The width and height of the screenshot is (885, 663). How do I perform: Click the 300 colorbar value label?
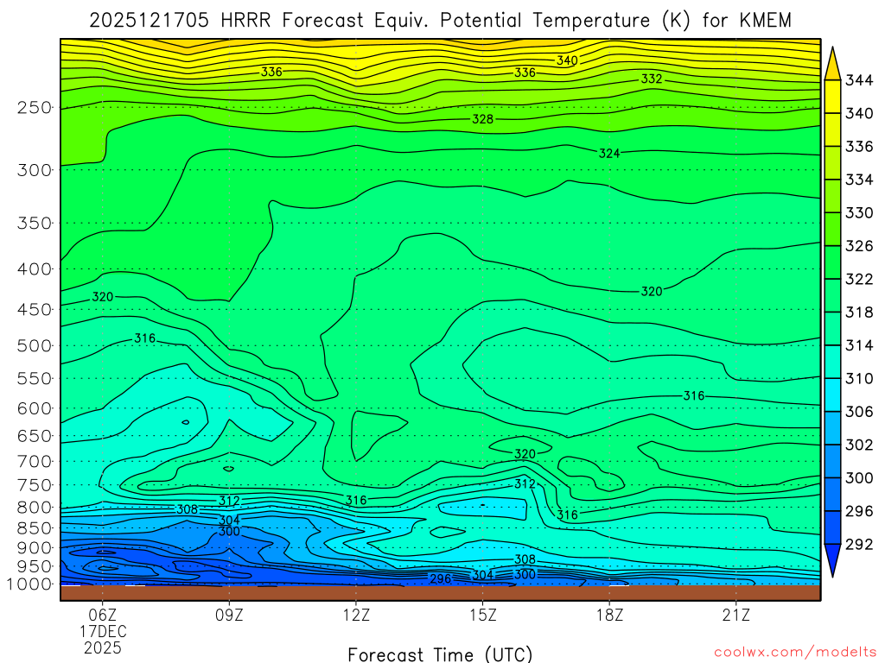[x=859, y=478]
